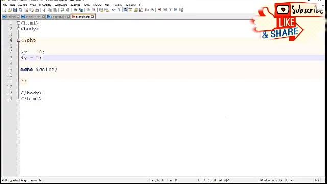The width and height of the screenshot is (327, 184).
Task: Stop macro recording icon
Action: tap(165, 10)
